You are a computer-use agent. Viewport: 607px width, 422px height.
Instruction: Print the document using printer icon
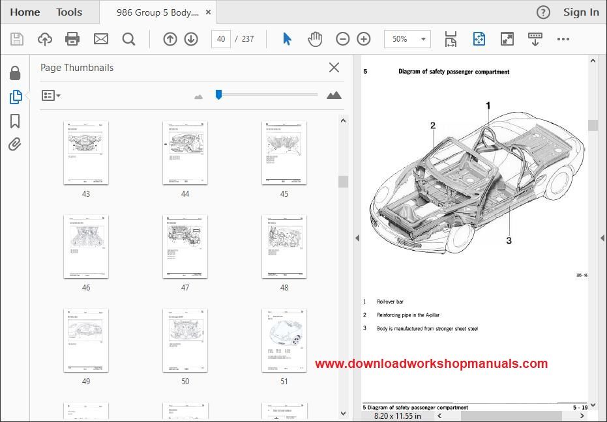[72, 39]
